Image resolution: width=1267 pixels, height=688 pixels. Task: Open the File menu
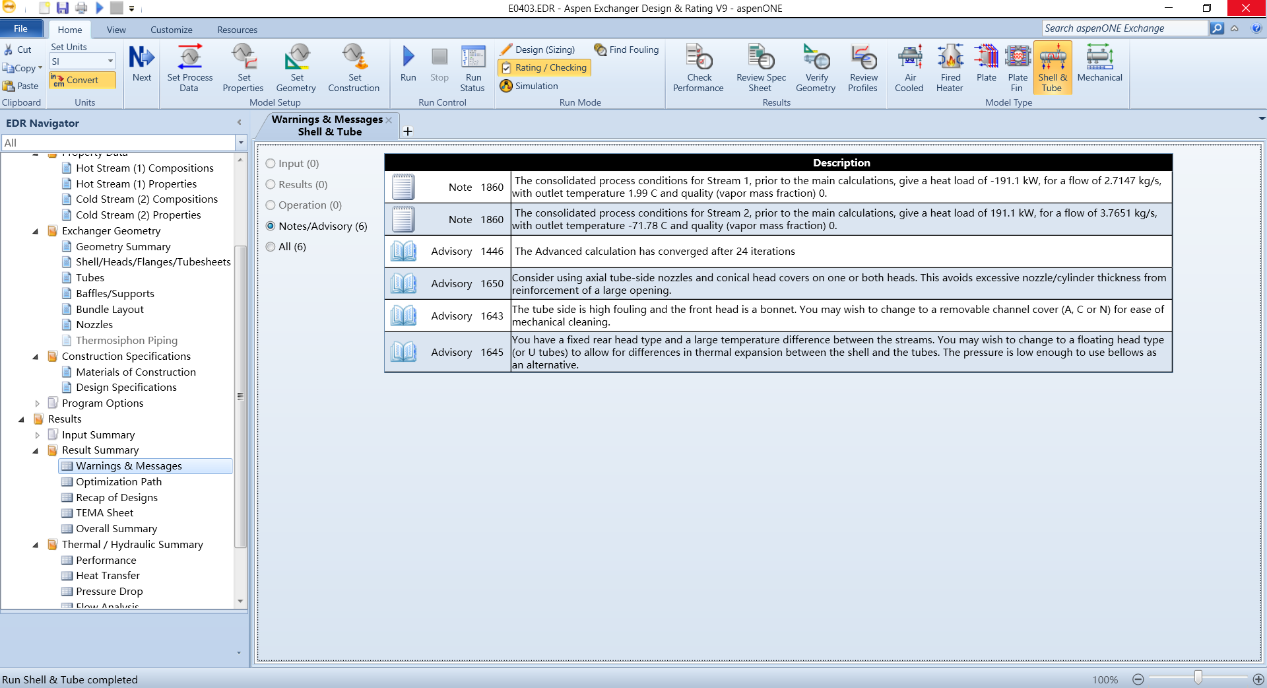pyautogui.click(x=21, y=28)
